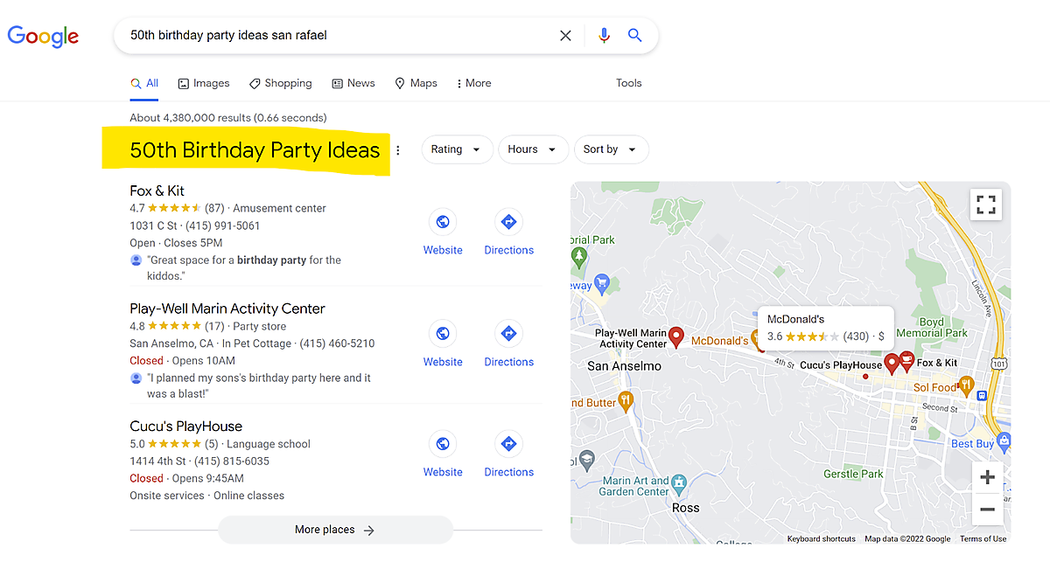
Task: Click into the search input field
Action: click(332, 36)
